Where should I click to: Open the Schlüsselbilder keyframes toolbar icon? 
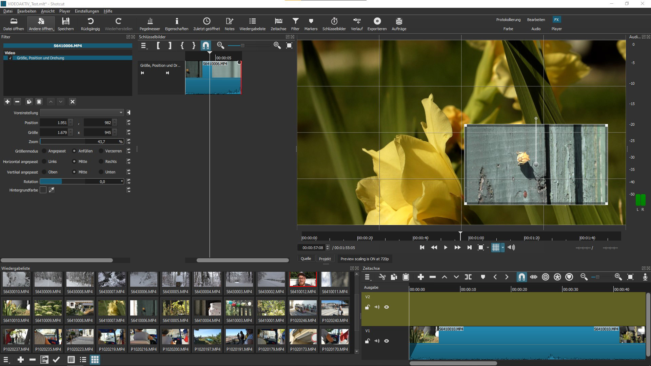click(x=334, y=24)
